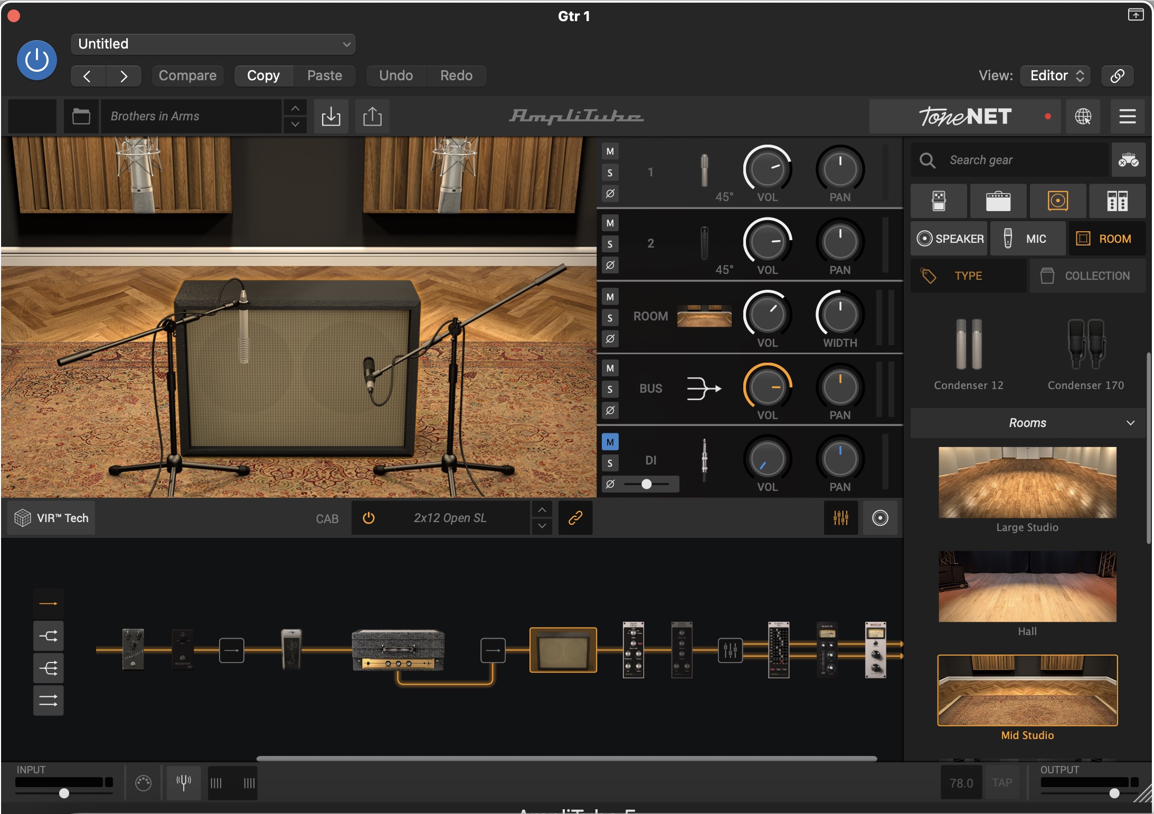This screenshot has height=814, width=1154.
Task: Select the amplifier gear category
Action: [998, 201]
